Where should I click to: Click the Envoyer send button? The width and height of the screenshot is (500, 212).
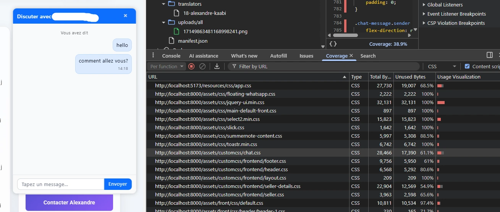tap(118, 184)
